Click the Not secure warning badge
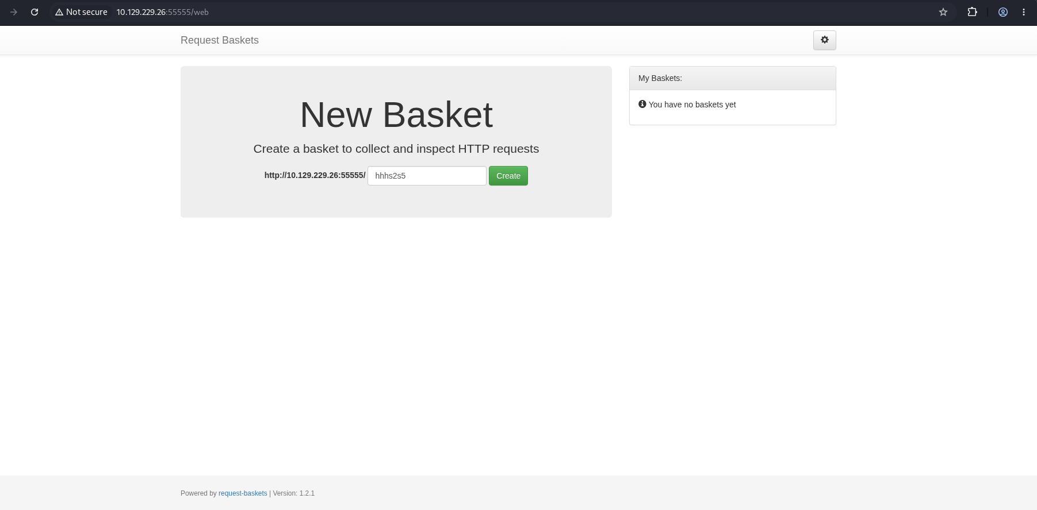 (x=82, y=12)
